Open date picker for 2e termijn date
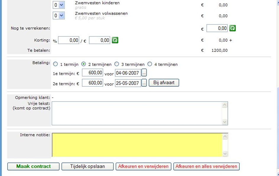 144,83
